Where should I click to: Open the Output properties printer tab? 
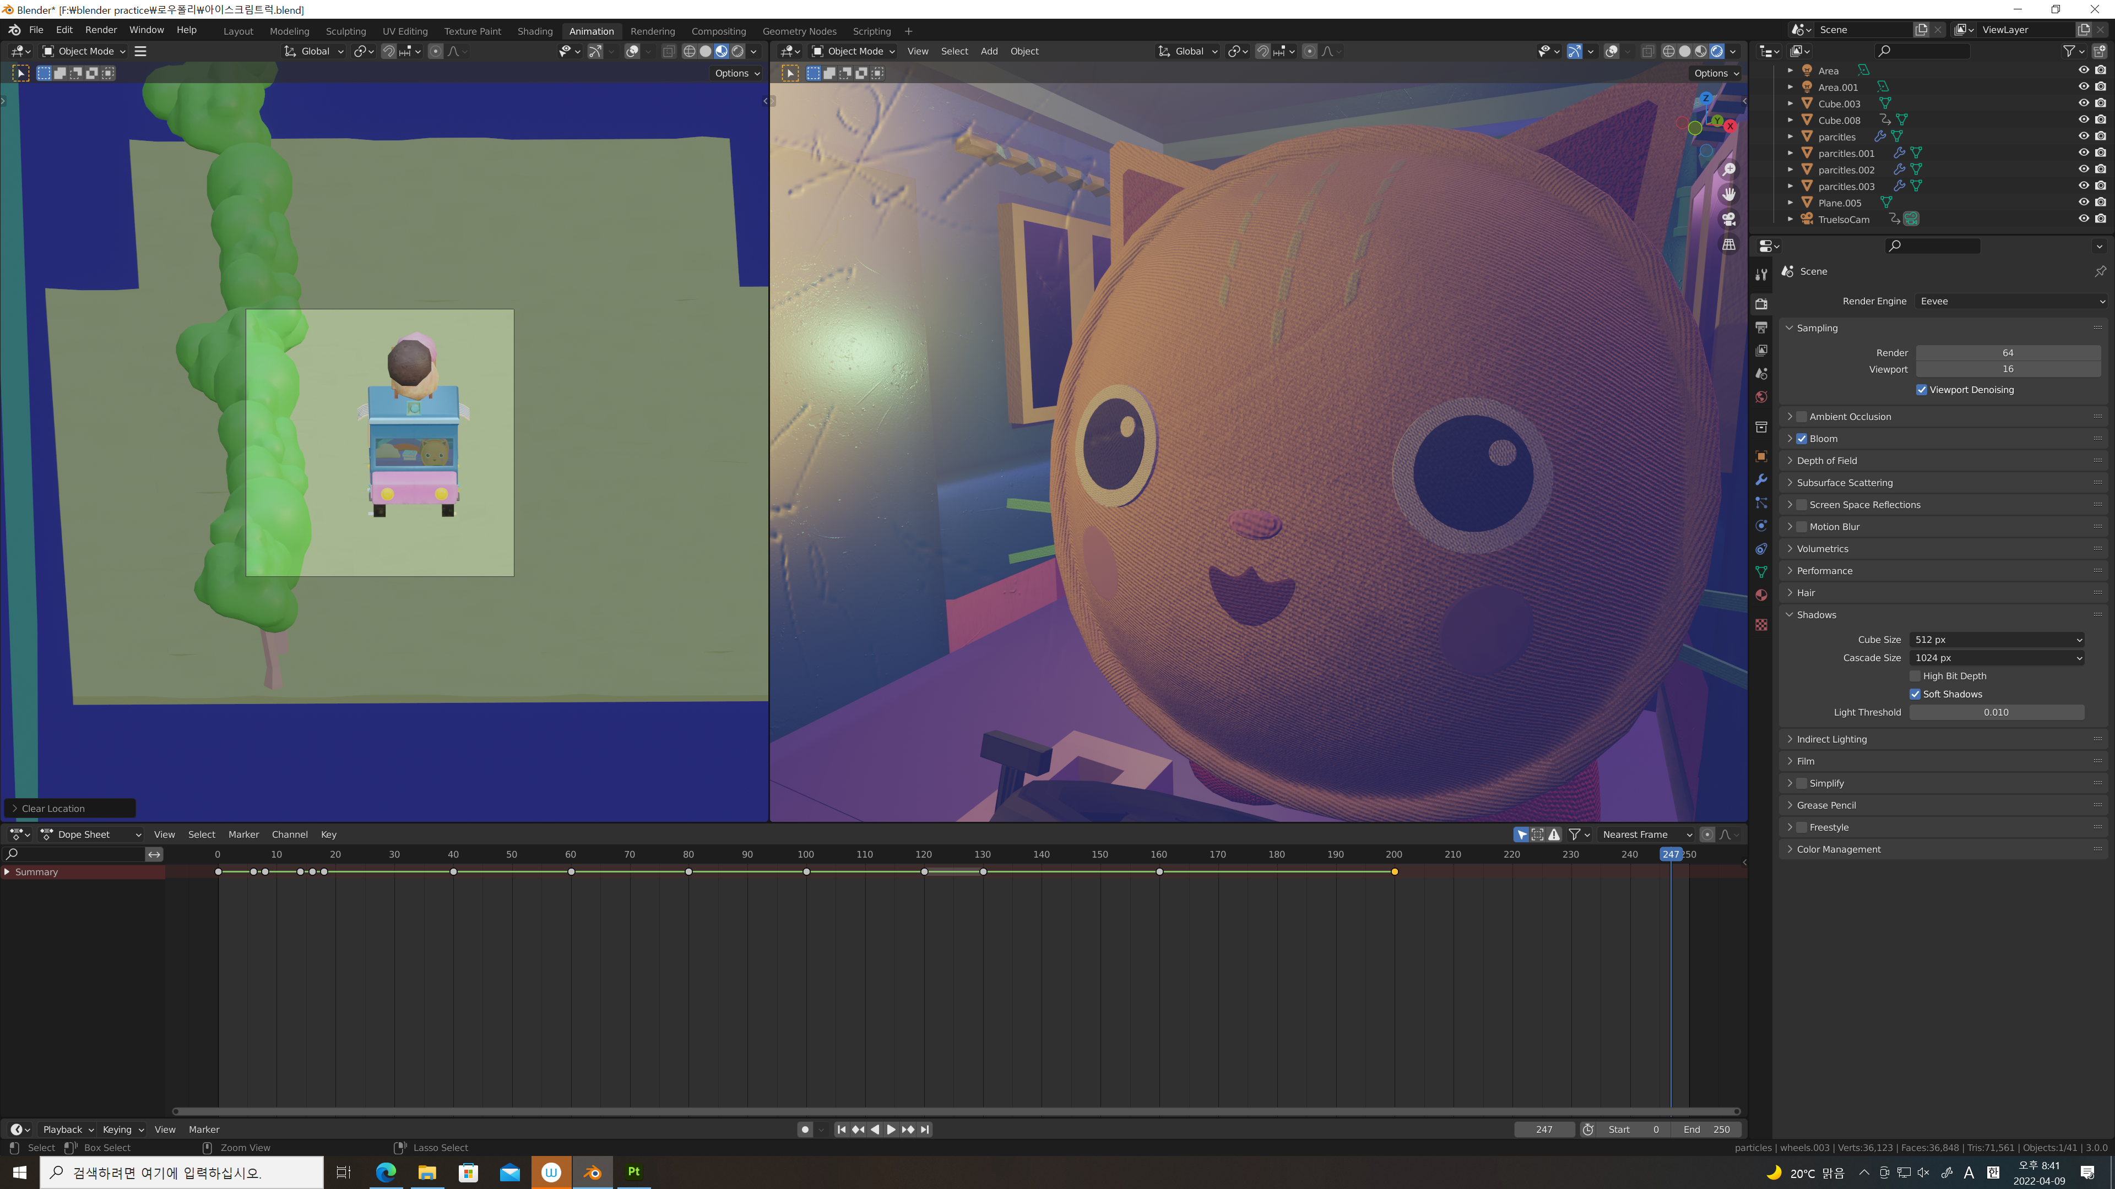[x=1761, y=328]
